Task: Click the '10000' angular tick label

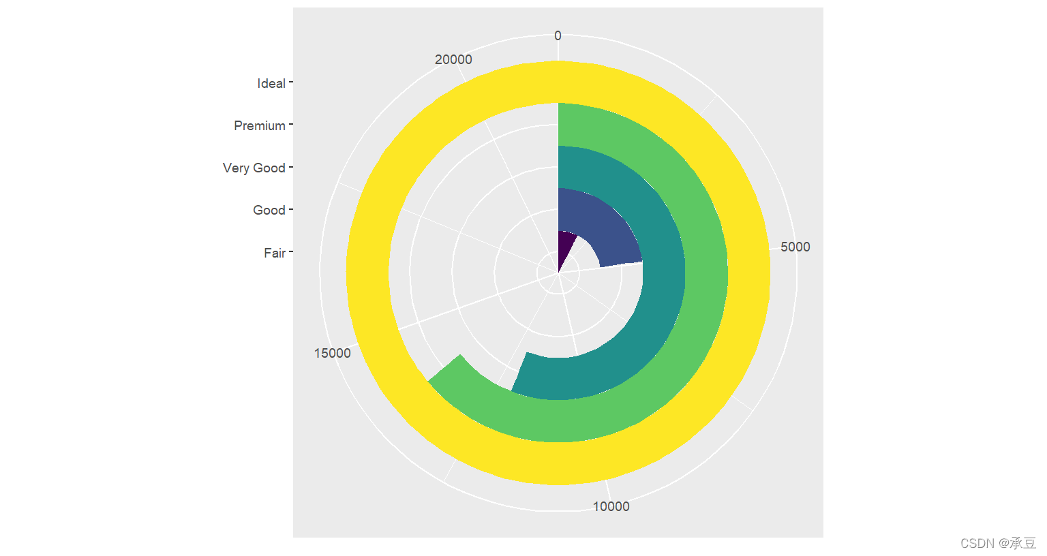Action: pyautogui.click(x=611, y=506)
